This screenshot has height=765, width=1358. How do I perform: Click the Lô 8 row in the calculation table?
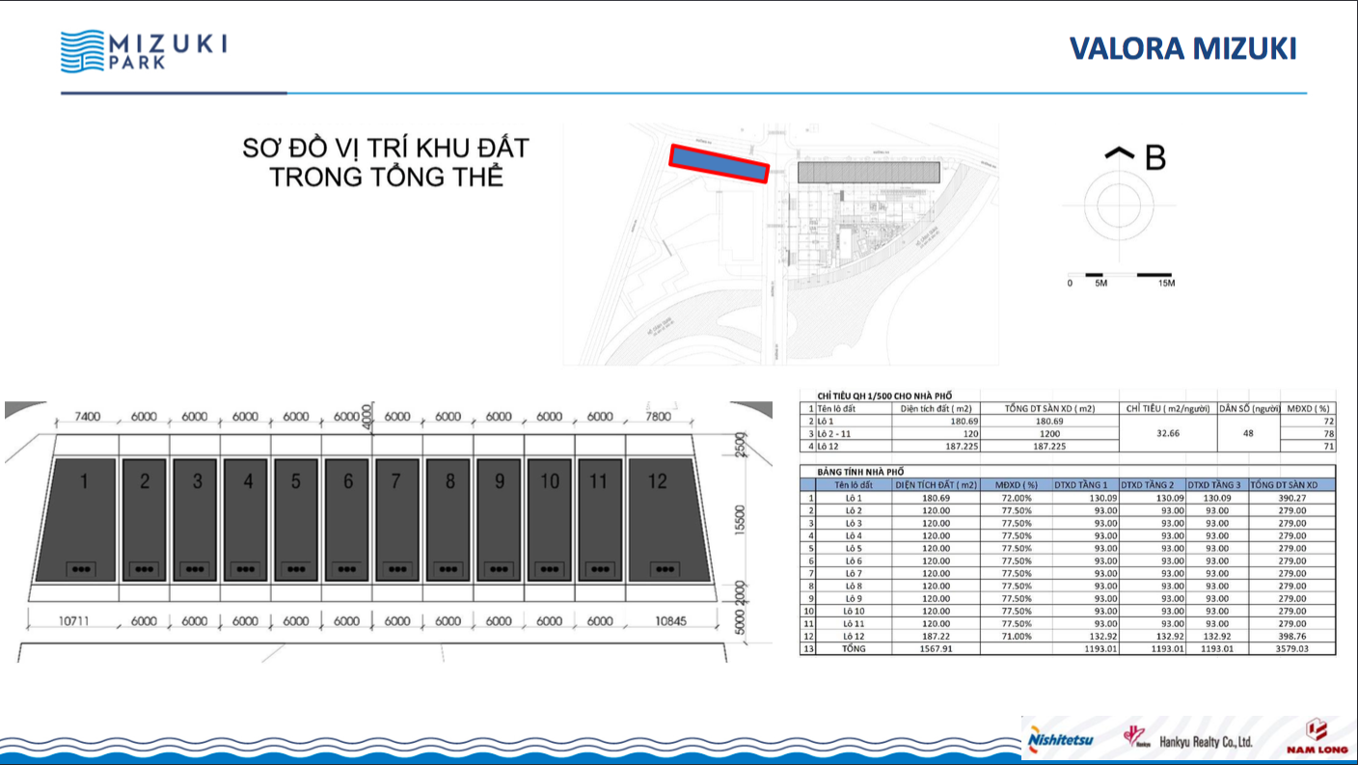[1068, 586]
